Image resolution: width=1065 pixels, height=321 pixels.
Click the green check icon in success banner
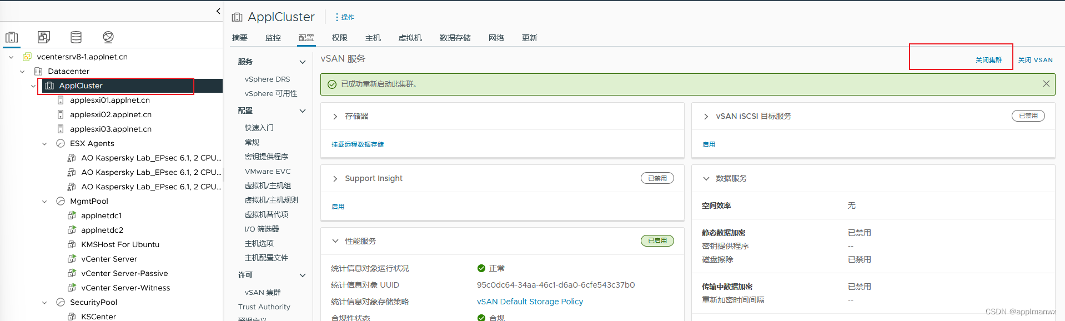pyautogui.click(x=332, y=84)
